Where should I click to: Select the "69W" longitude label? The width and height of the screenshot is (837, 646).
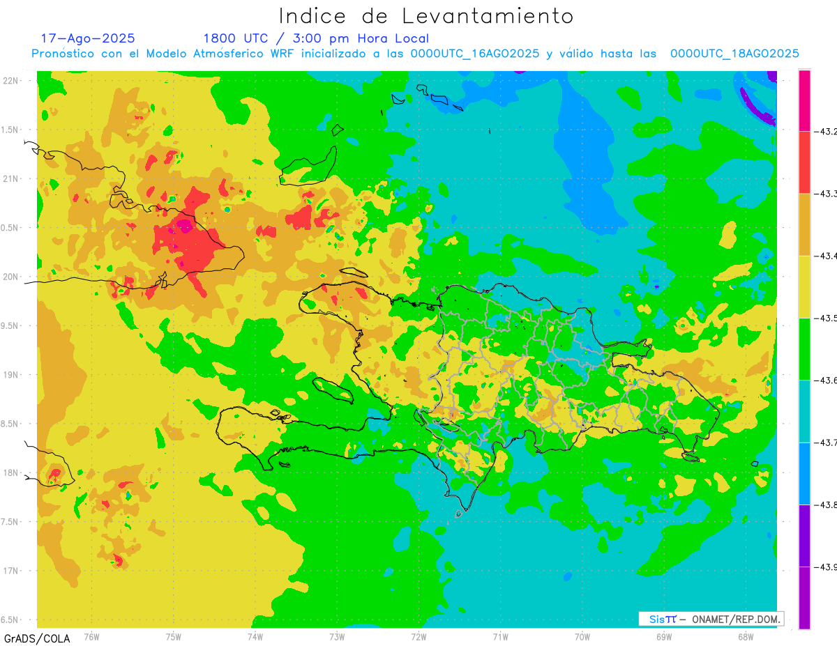(664, 636)
